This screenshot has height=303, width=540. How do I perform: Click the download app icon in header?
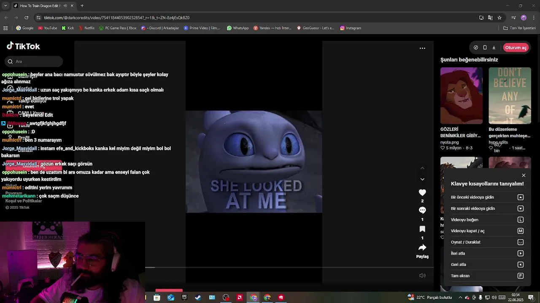click(494, 48)
